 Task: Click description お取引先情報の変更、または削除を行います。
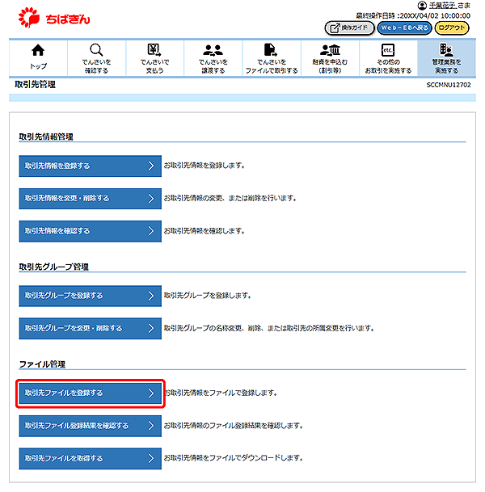point(230,198)
